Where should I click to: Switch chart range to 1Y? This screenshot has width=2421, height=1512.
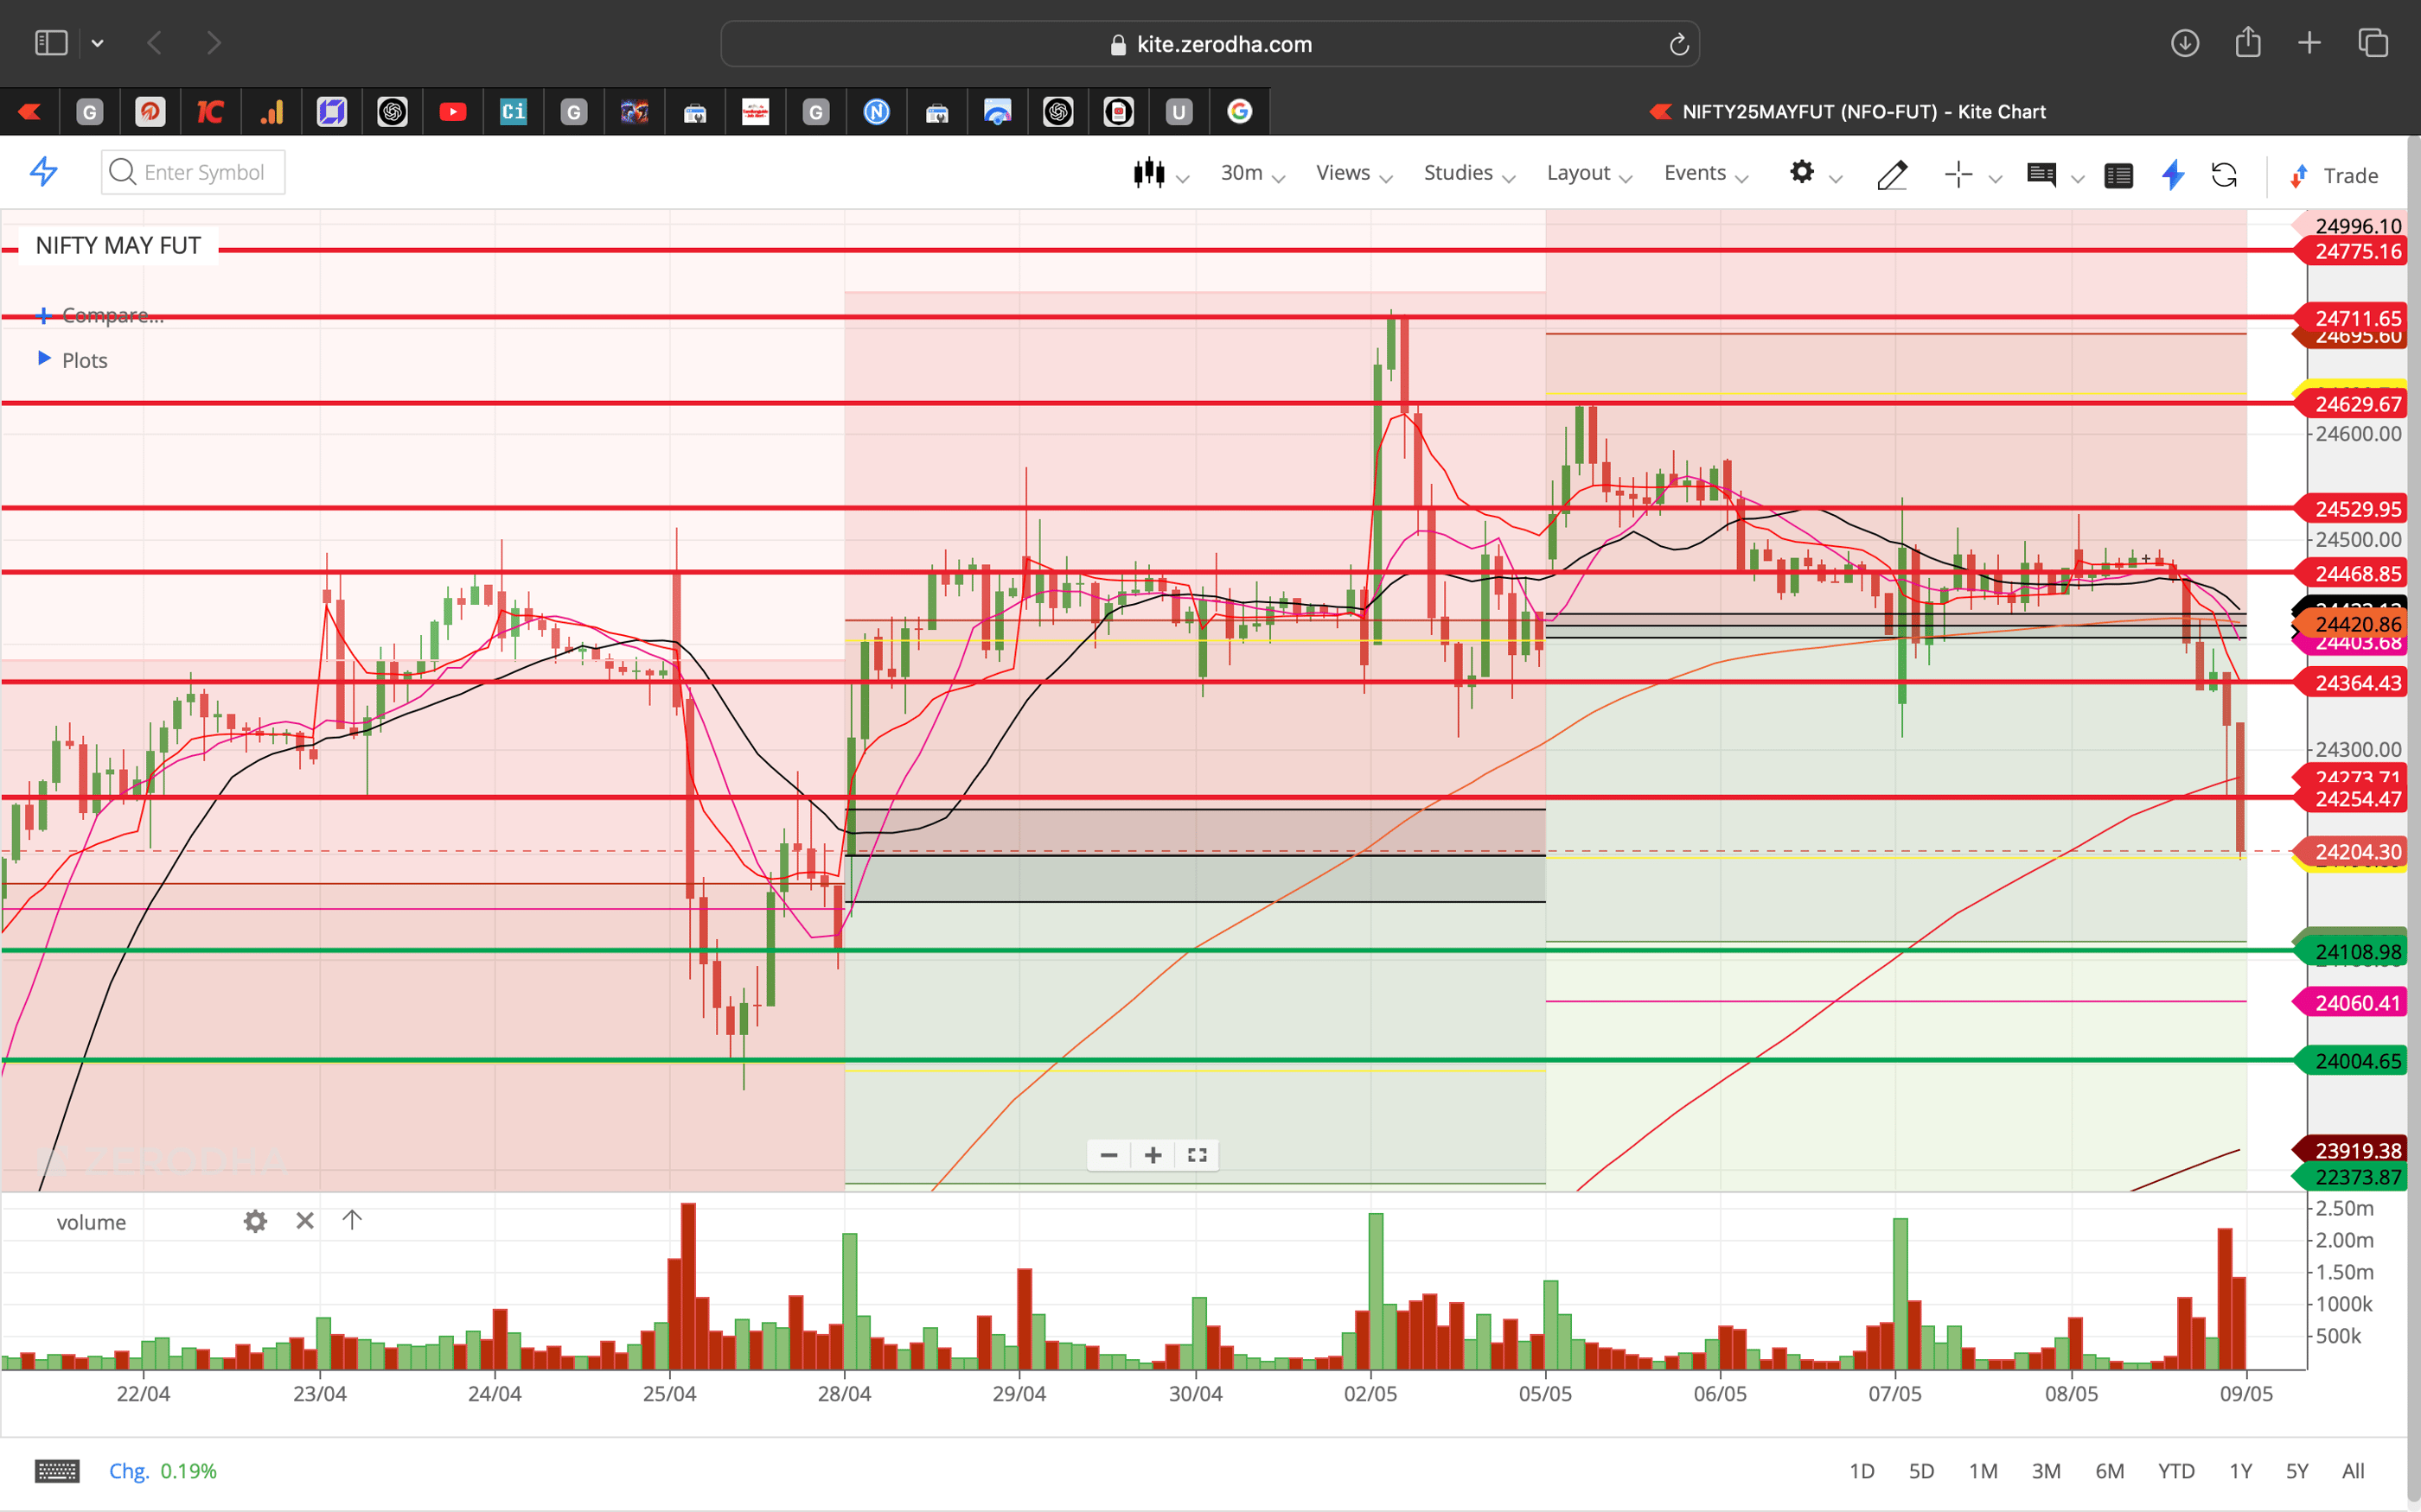(2241, 1470)
